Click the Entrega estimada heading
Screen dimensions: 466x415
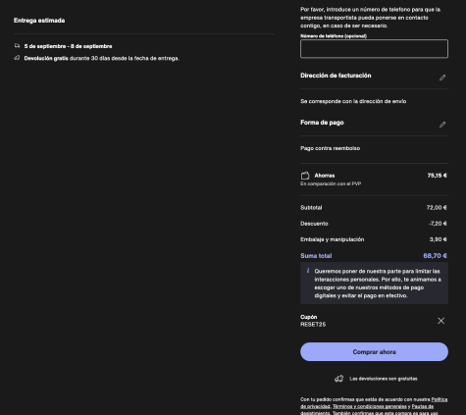point(39,21)
